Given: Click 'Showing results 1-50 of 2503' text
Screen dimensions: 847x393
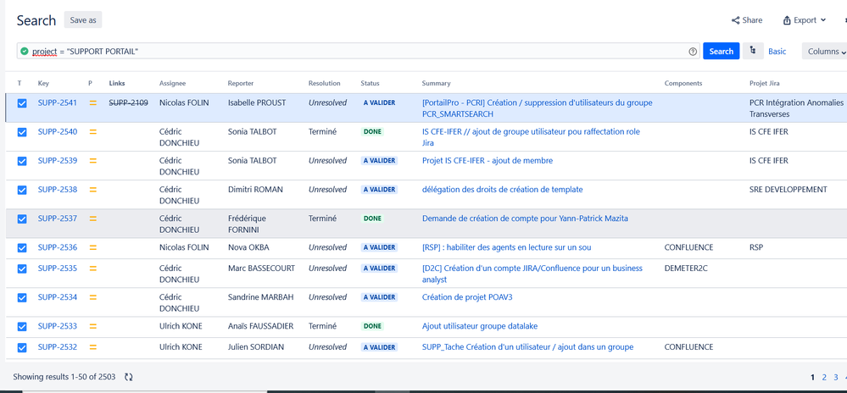Looking at the screenshot, I should pyautogui.click(x=64, y=377).
